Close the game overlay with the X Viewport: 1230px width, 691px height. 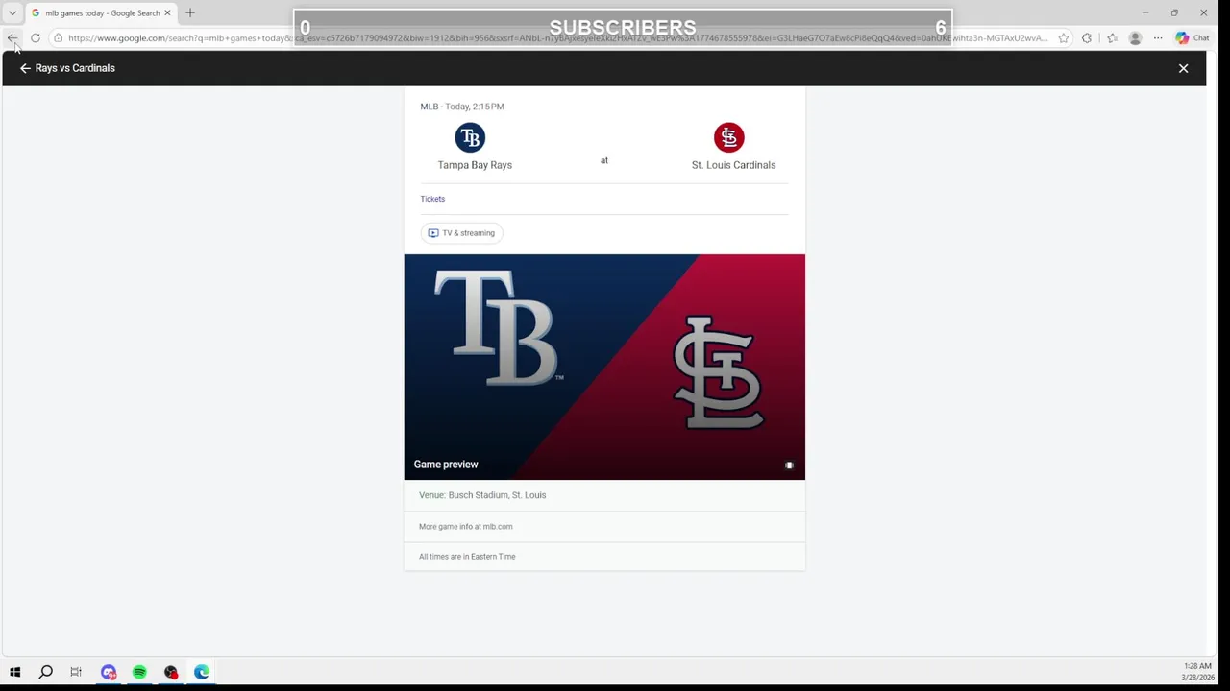pyautogui.click(x=1183, y=68)
